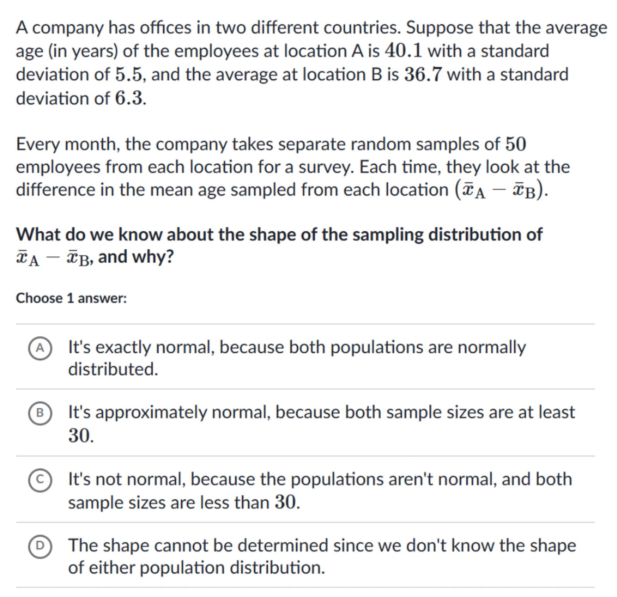617x597 pixels.
Task: Select radio button B
Action: 40,413
